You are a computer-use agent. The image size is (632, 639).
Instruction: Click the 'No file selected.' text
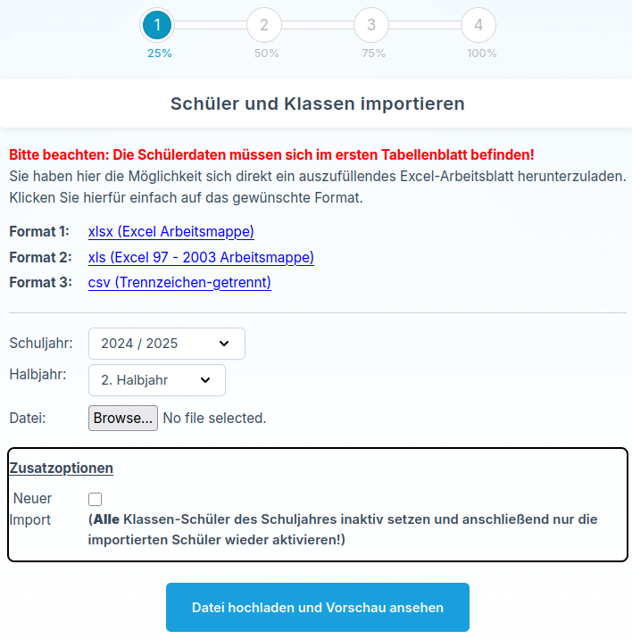point(214,418)
